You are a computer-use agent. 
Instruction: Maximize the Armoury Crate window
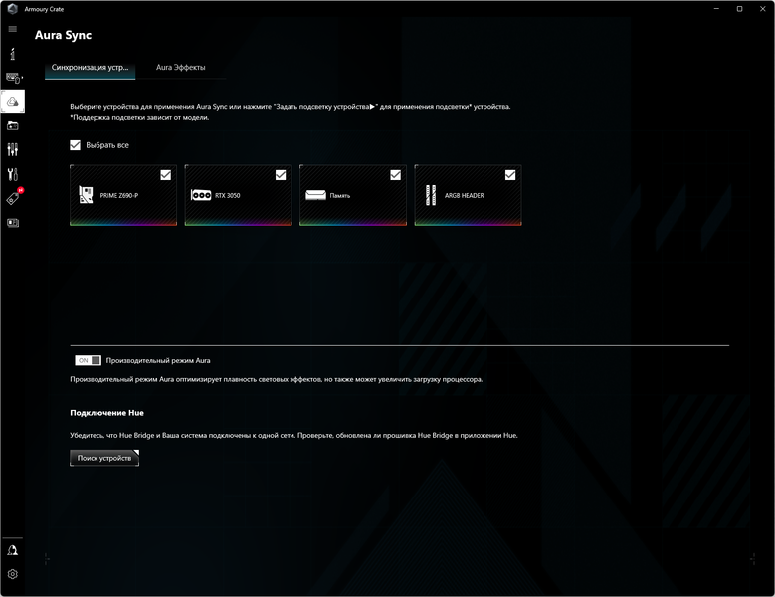tap(739, 8)
